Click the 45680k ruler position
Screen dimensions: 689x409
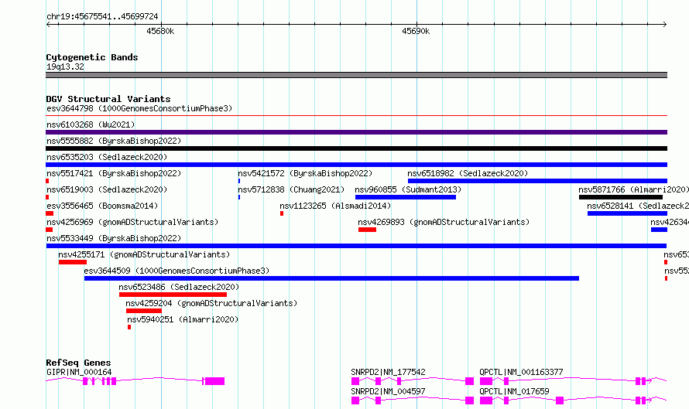pos(160,31)
